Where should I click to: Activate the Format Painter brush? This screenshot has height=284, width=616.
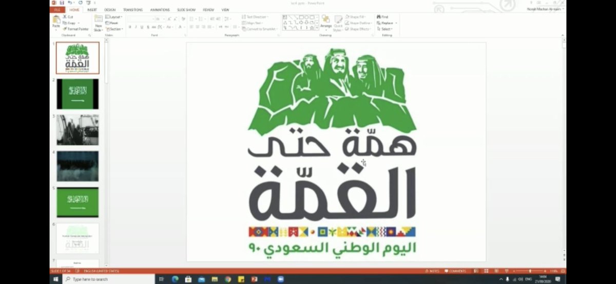click(x=75, y=29)
